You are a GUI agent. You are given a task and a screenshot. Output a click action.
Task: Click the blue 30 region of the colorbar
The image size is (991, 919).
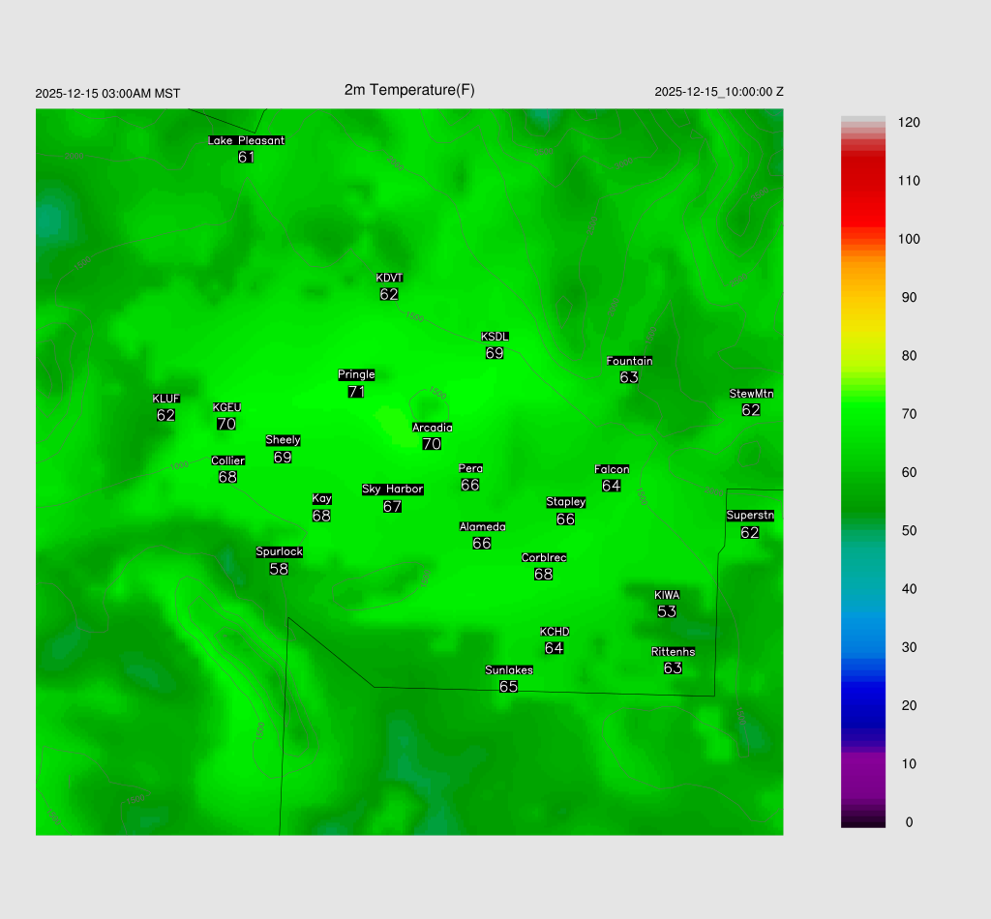[x=863, y=647]
